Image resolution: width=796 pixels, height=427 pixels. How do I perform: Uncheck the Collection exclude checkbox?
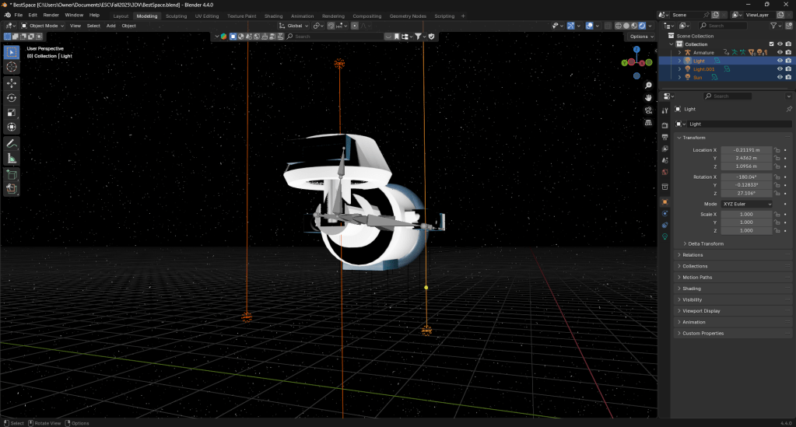click(x=771, y=44)
